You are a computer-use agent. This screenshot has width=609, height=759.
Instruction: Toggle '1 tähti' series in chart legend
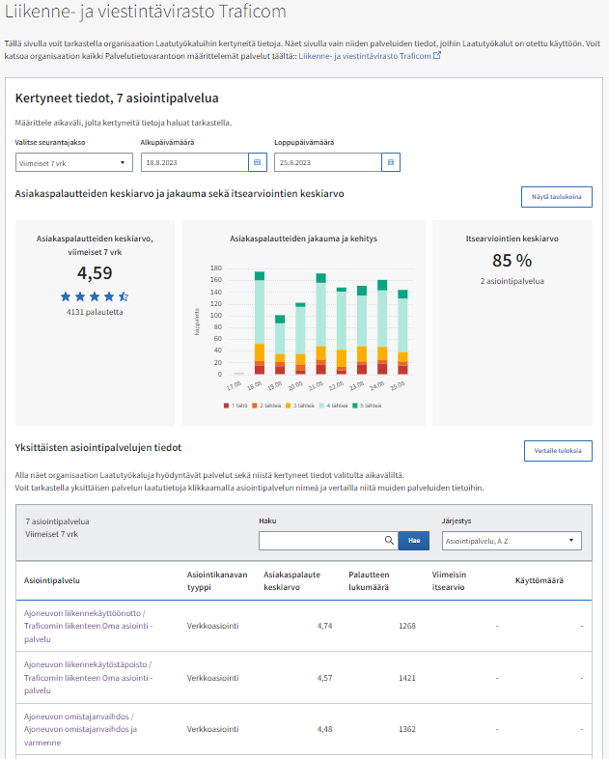[237, 406]
